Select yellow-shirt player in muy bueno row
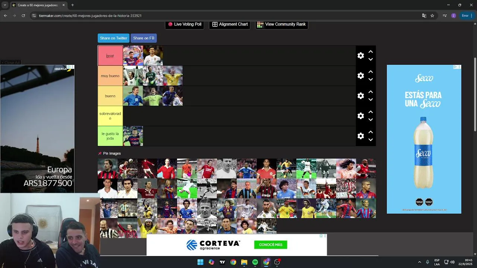 coord(173,76)
